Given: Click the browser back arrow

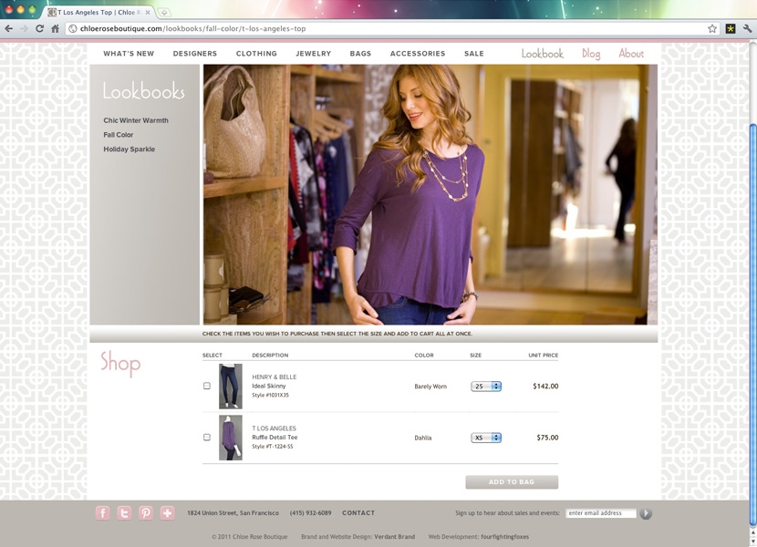Looking at the screenshot, I should click(9, 28).
